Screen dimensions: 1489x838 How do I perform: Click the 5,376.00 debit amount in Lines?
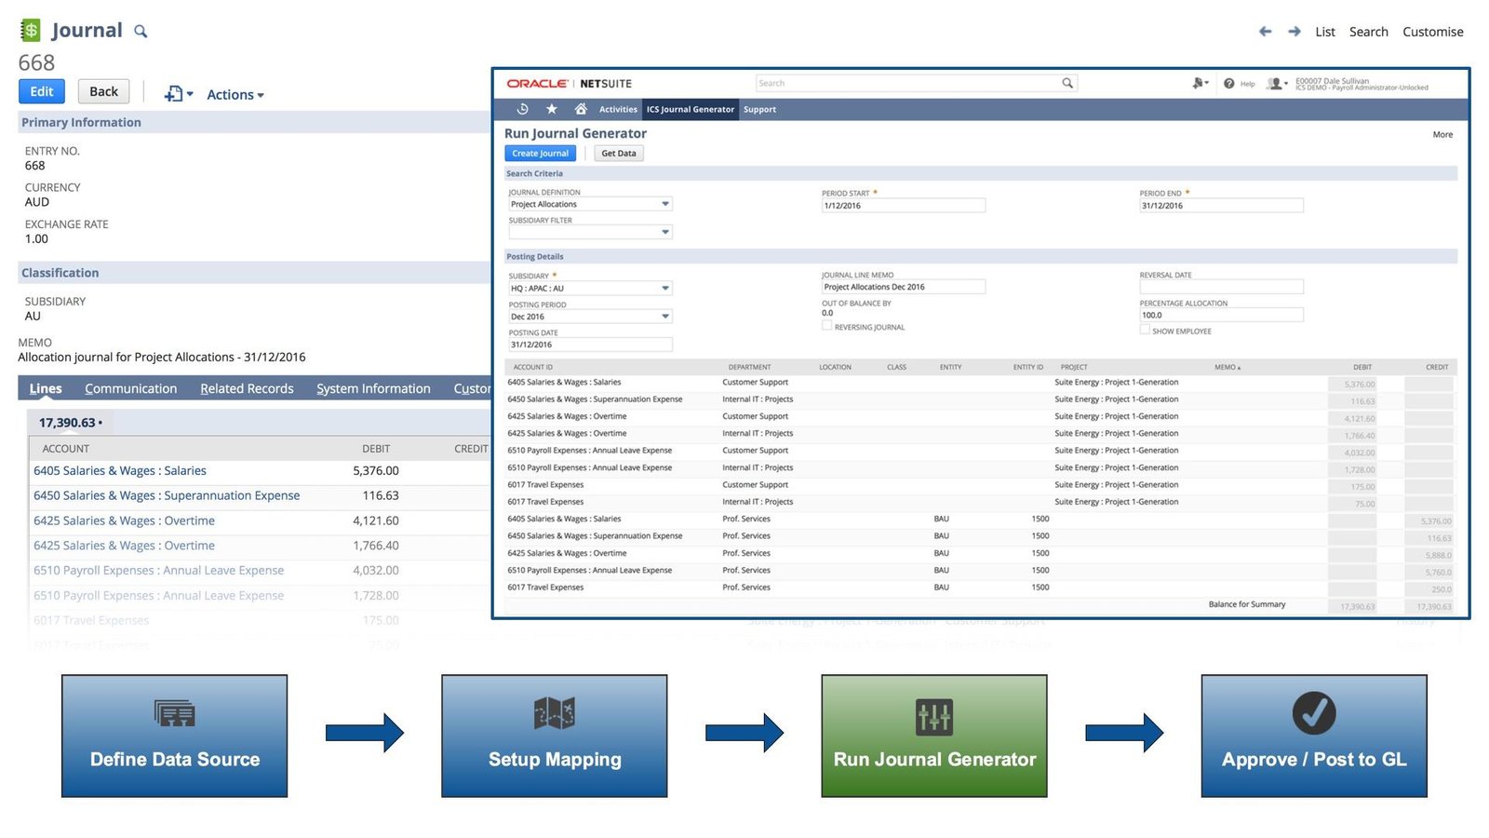click(376, 471)
